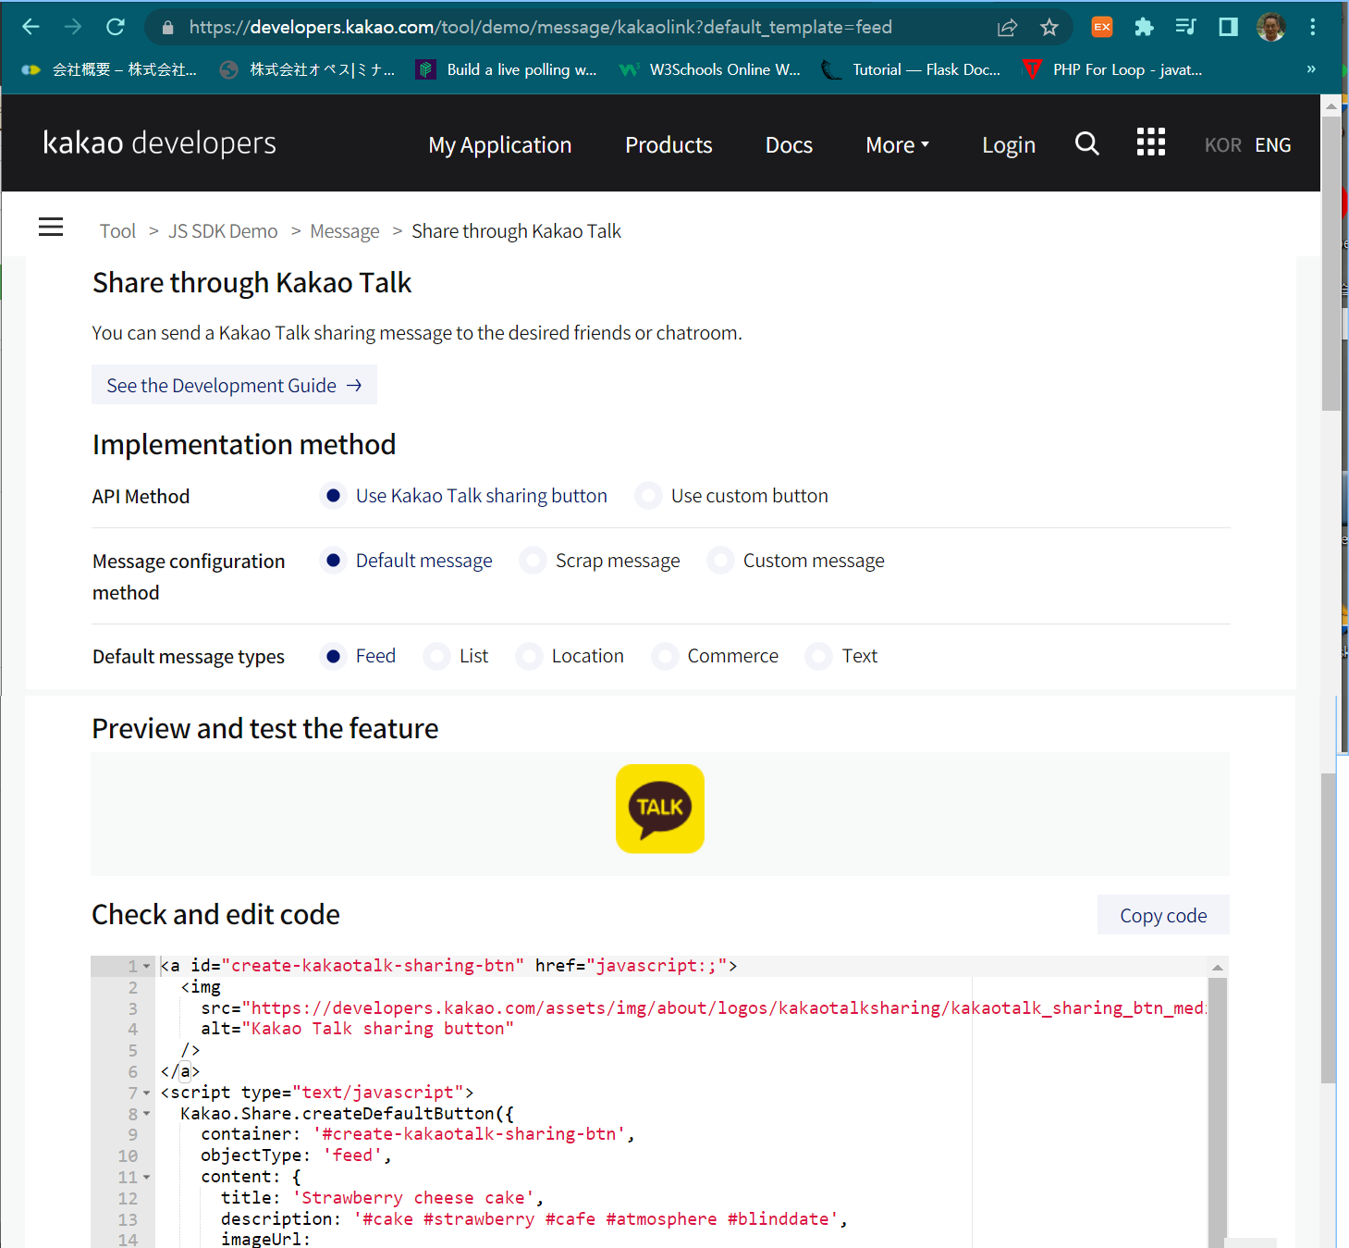
Task: Reload the page
Action: pos(116,28)
